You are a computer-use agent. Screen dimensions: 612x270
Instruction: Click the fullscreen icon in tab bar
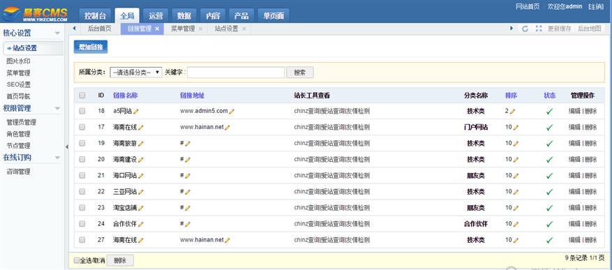point(539,29)
